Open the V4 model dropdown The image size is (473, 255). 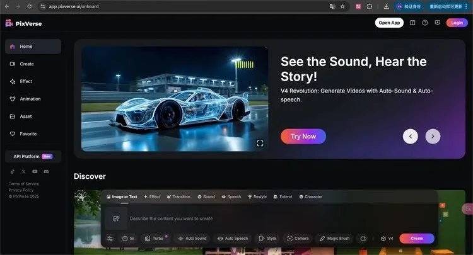[x=387, y=239]
